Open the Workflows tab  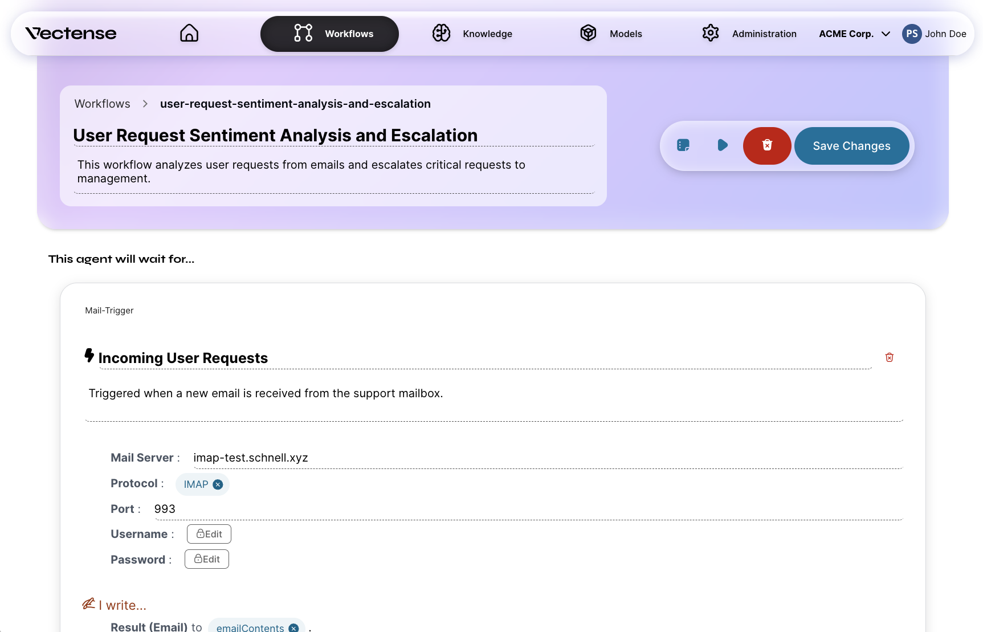point(329,34)
